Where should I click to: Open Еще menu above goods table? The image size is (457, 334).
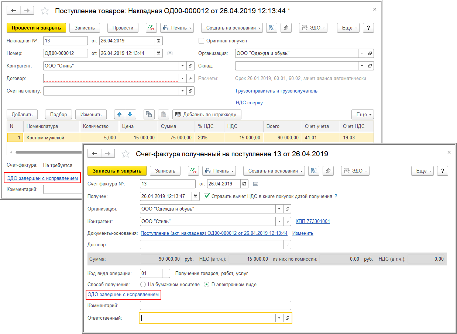coord(362,114)
